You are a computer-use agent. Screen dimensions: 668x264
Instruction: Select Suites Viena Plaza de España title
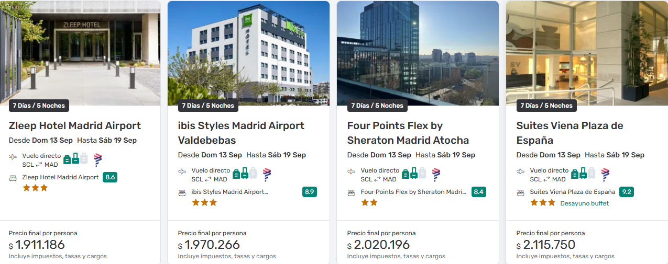pyautogui.click(x=570, y=133)
